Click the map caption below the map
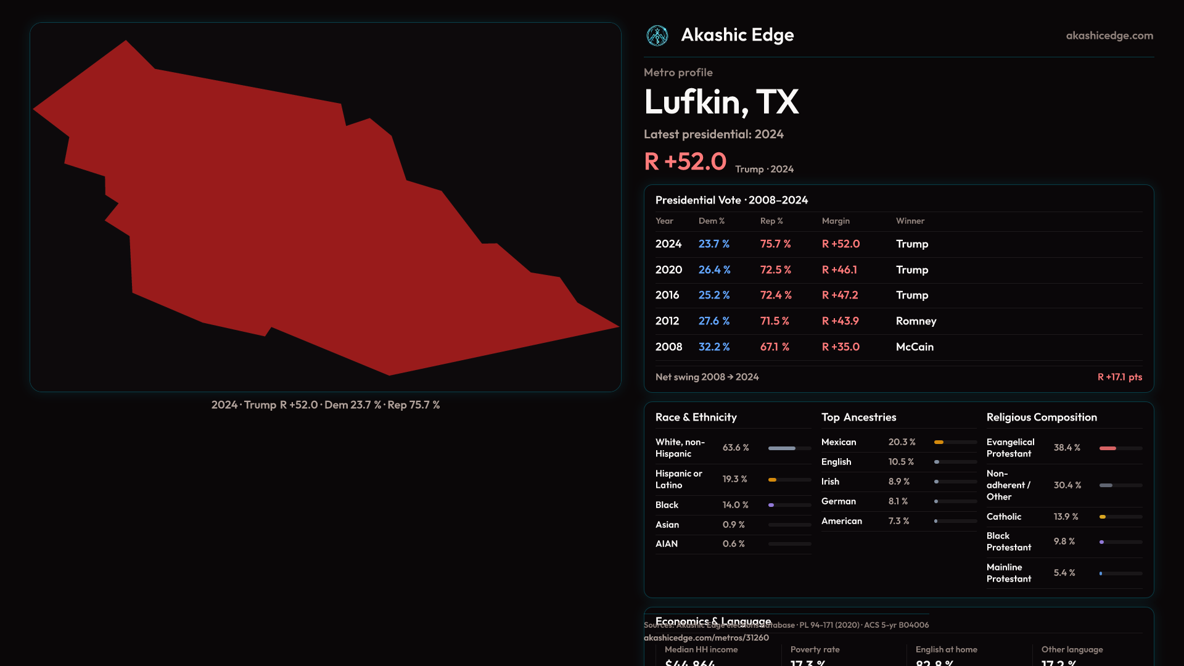 (325, 405)
